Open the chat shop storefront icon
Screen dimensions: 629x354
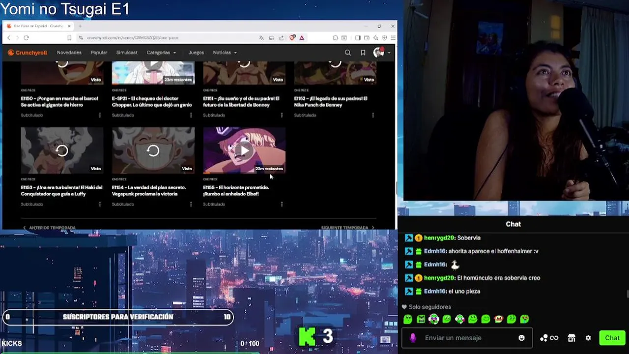click(x=572, y=338)
